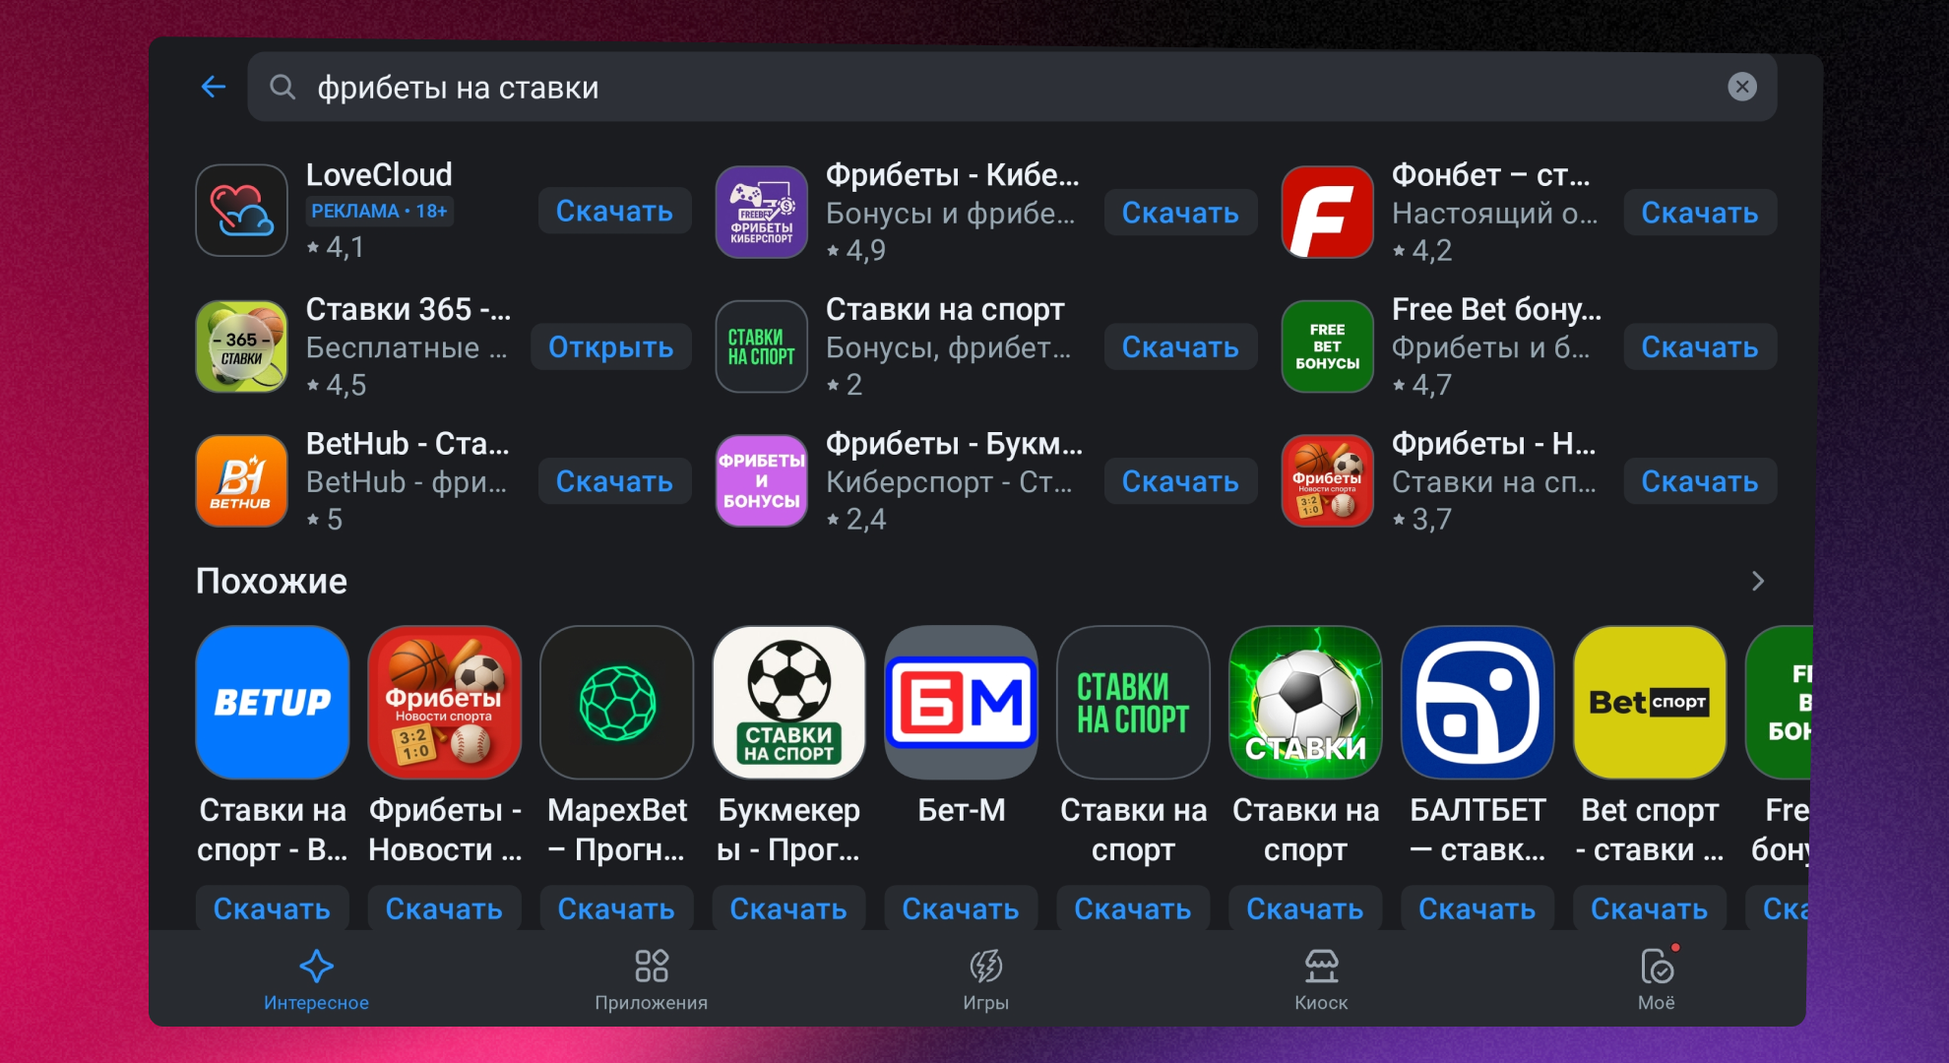Switch to the Игры tab
The height and width of the screenshot is (1063, 1949).
click(986, 979)
